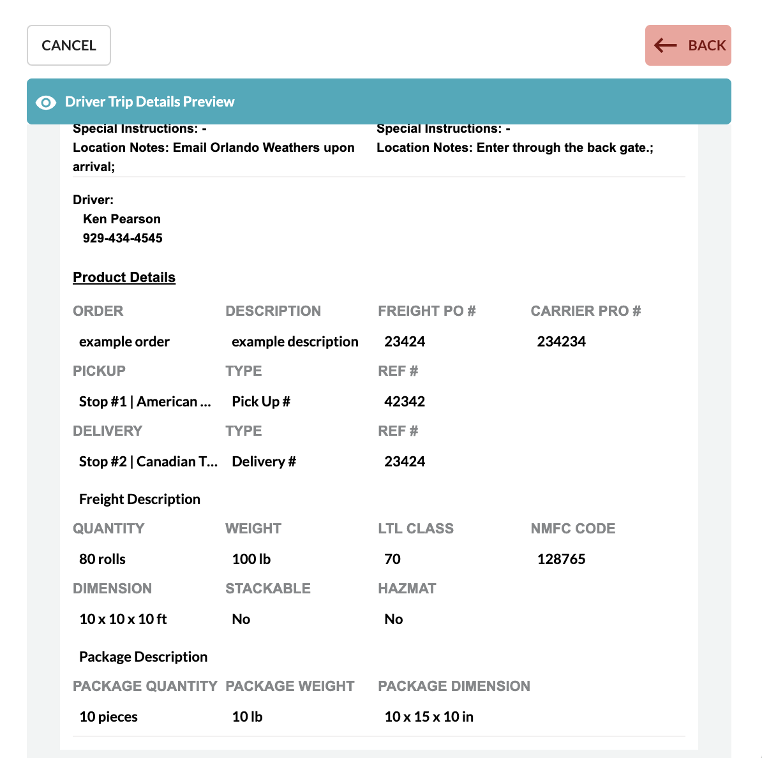
Task: Click the STACKABLE field label
Action: 268,588
